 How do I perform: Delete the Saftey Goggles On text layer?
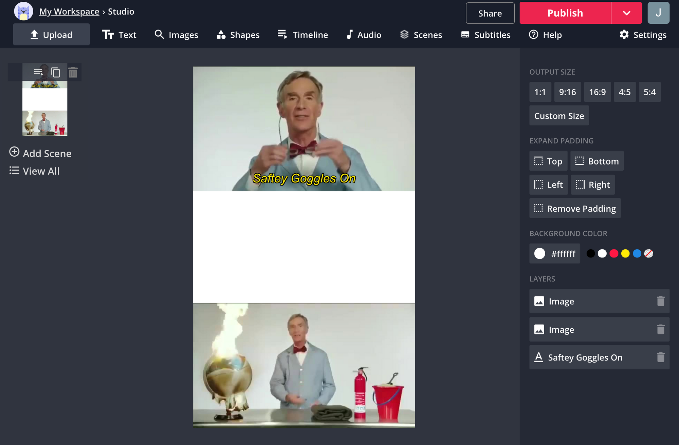[x=660, y=357]
